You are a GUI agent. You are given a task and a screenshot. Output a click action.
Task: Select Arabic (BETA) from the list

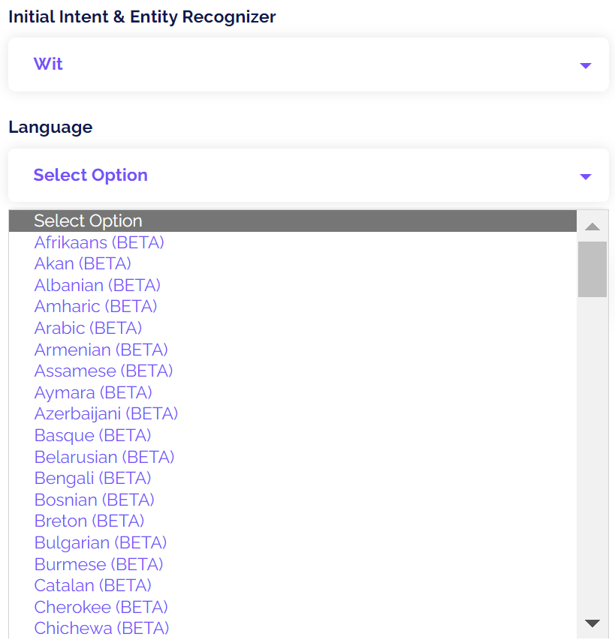click(88, 328)
